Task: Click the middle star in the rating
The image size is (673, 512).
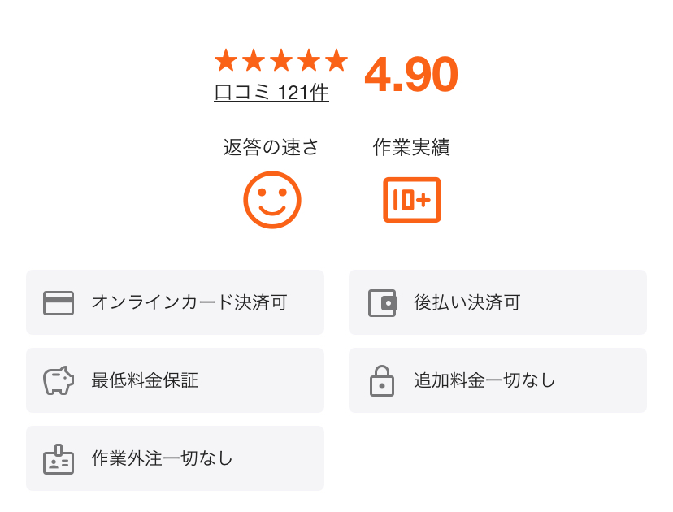Action: pos(281,60)
